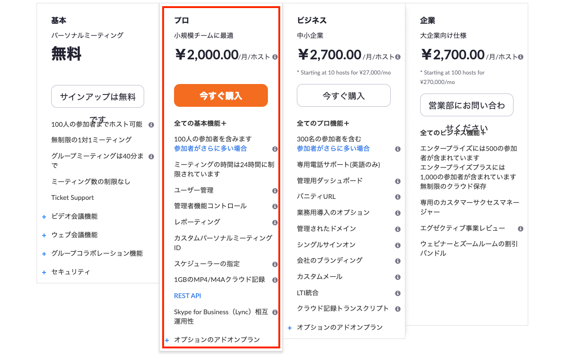Expand オプションのアドオンプラン under the Pro plan
569x356 pixels.
point(216,340)
